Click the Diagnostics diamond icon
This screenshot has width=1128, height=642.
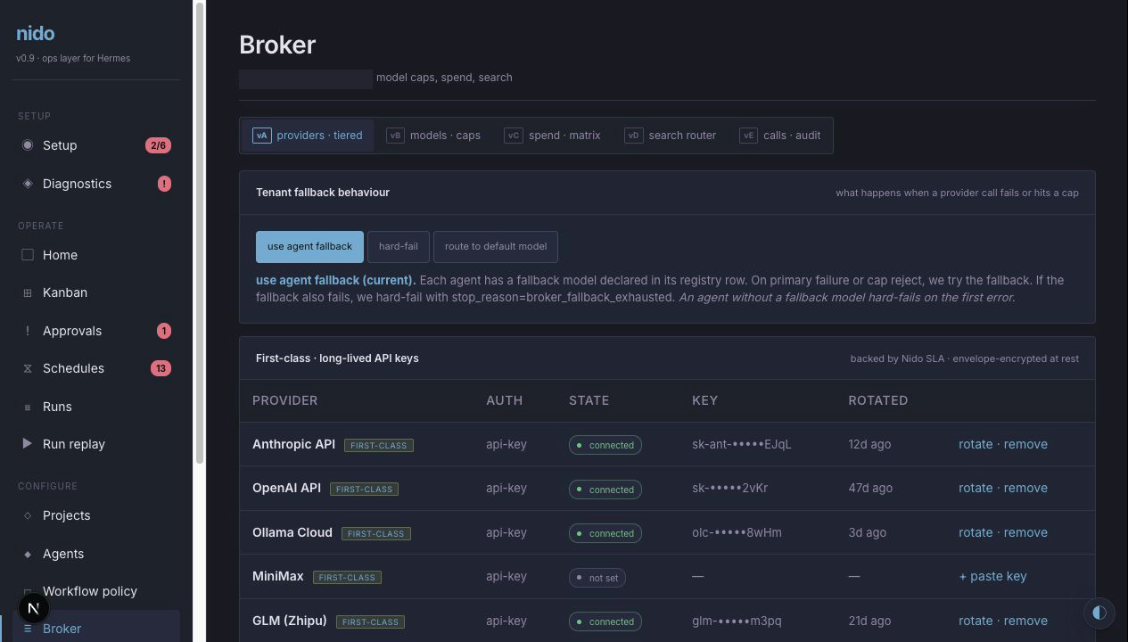click(28, 184)
